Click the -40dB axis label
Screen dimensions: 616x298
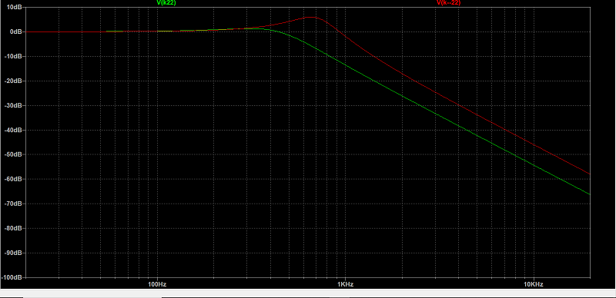(13, 130)
